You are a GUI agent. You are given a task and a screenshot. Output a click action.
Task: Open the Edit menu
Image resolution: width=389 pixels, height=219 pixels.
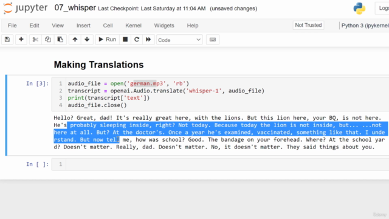(34, 26)
